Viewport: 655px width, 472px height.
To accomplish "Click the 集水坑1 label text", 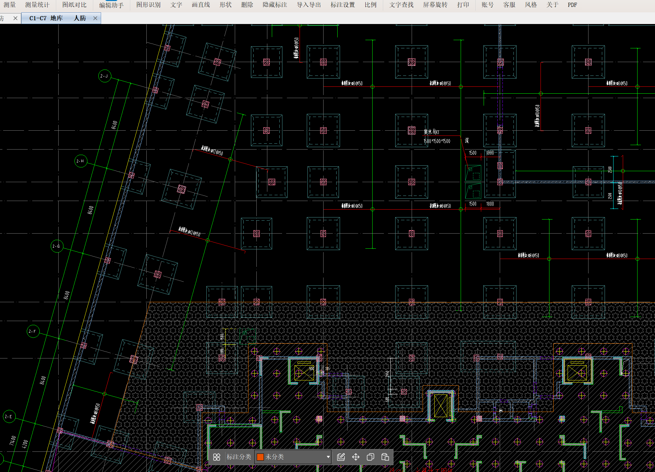I will coord(431,132).
